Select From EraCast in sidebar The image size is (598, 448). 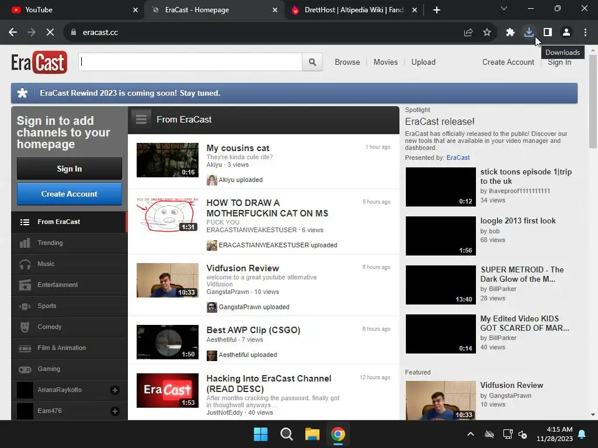click(x=69, y=222)
